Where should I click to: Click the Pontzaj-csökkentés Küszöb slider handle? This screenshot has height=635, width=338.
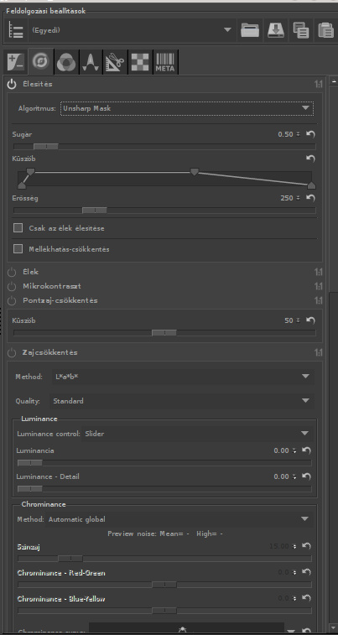click(164, 333)
